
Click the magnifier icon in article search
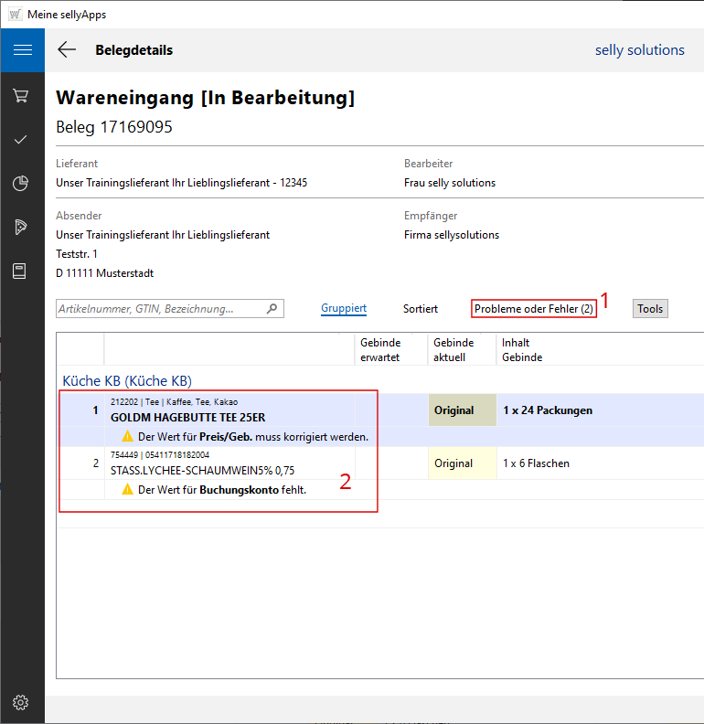pyautogui.click(x=272, y=309)
